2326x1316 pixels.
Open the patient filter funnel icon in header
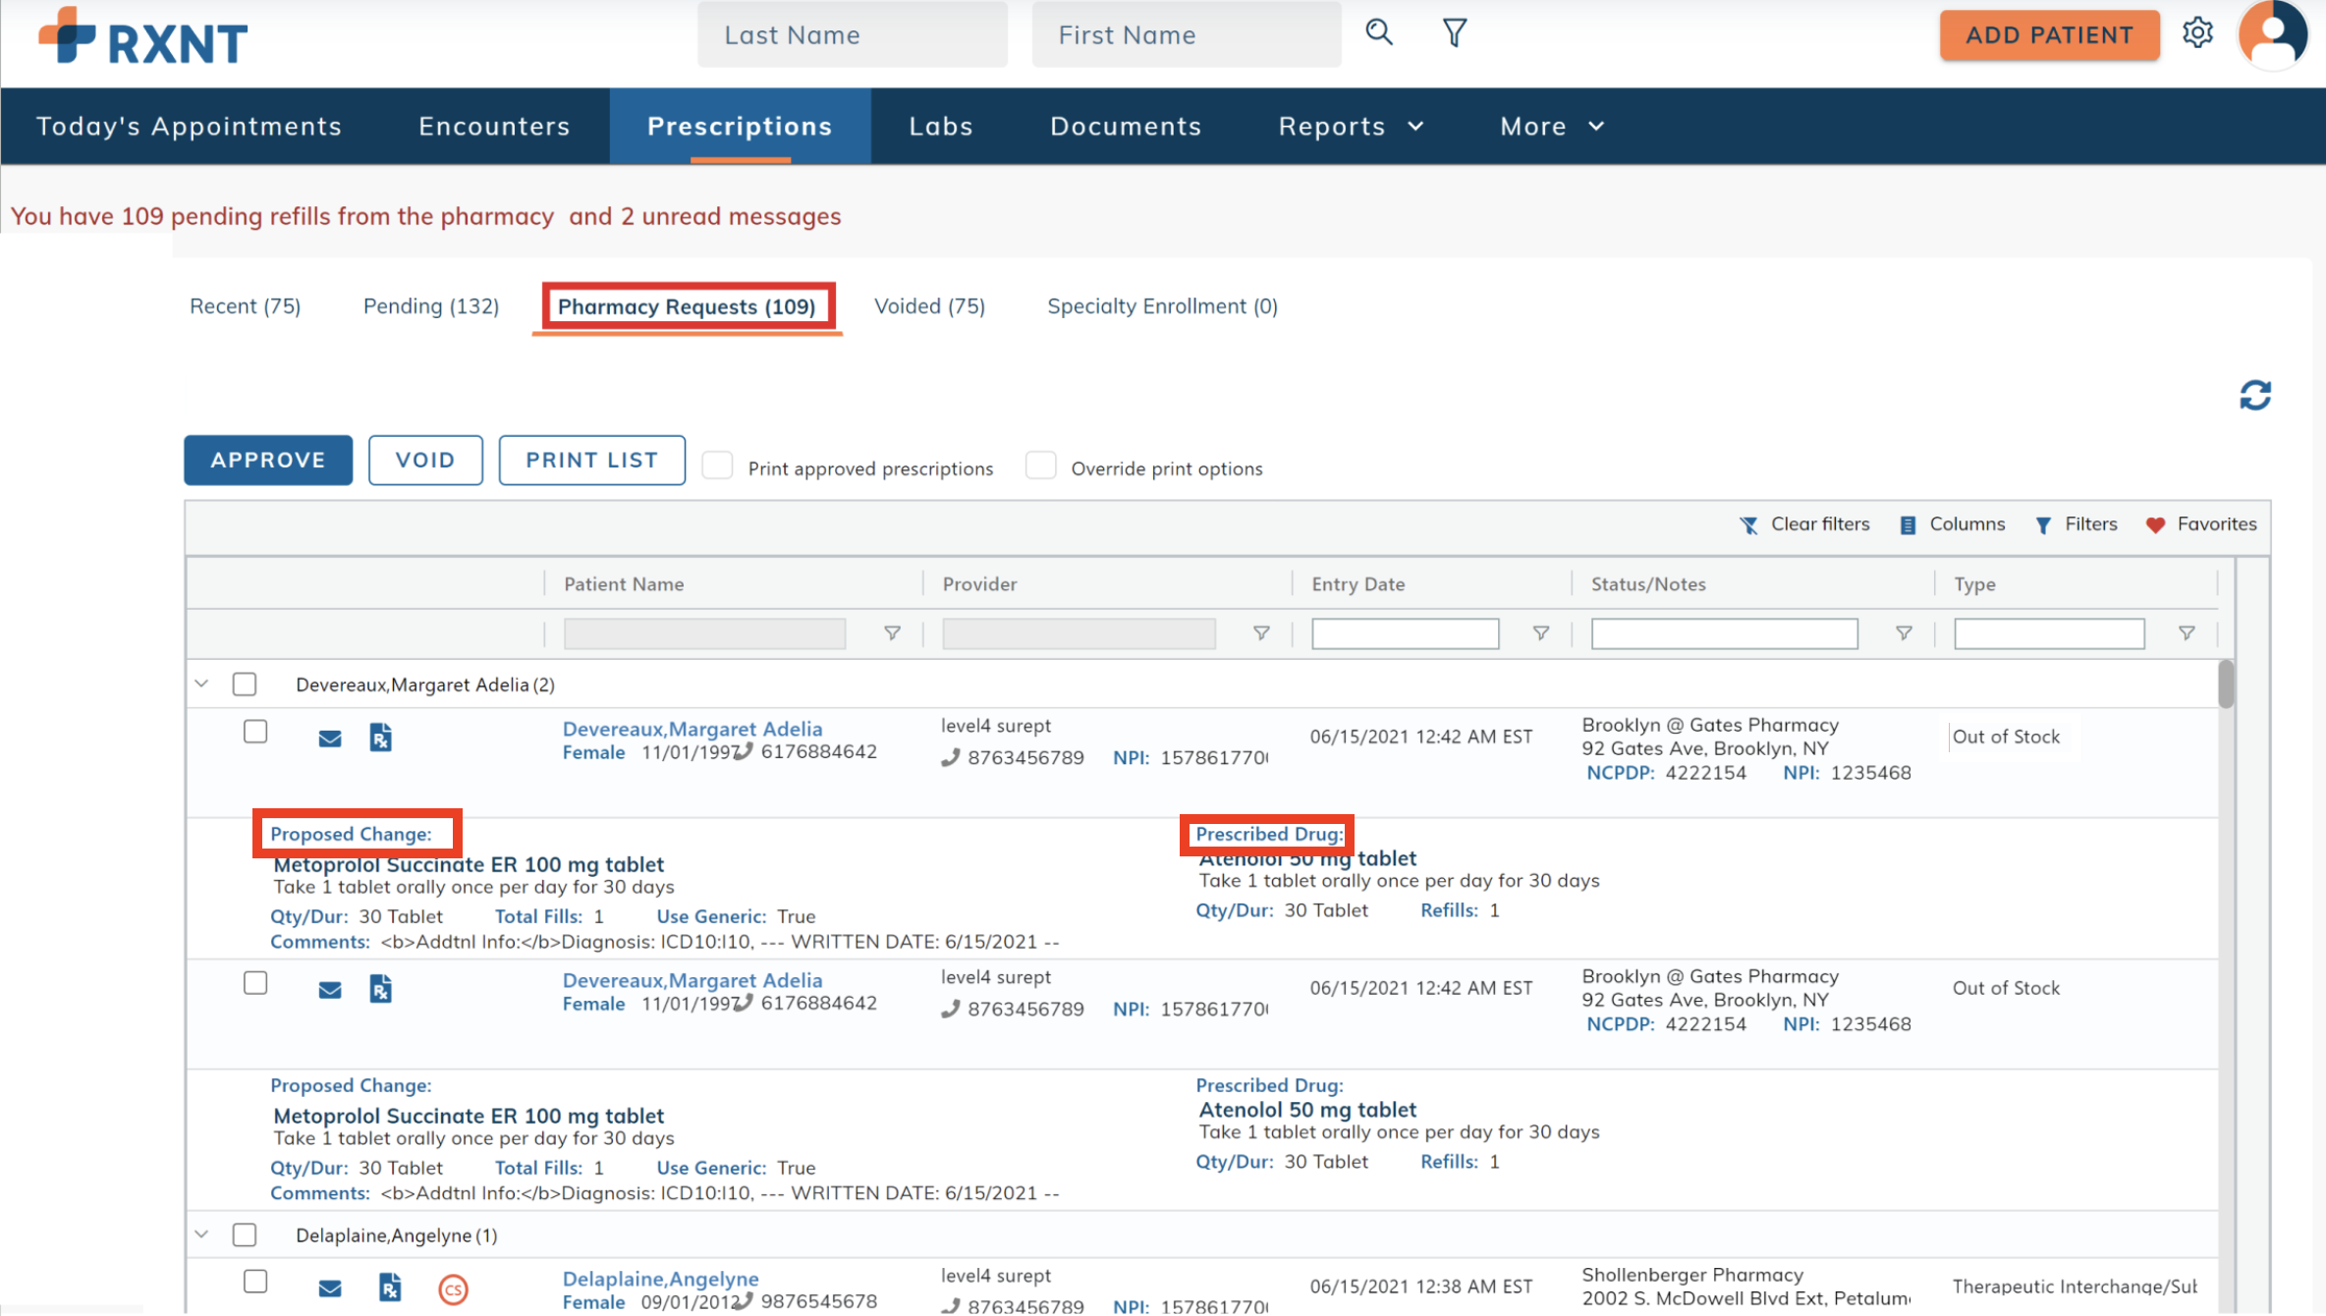tap(1455, 33)
